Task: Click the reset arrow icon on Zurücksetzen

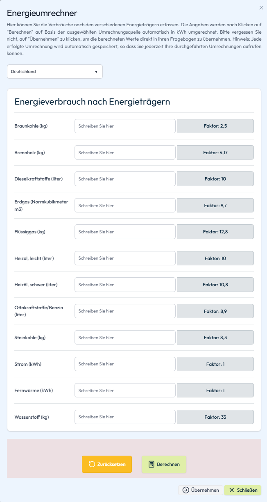Action: coord(92,464)
